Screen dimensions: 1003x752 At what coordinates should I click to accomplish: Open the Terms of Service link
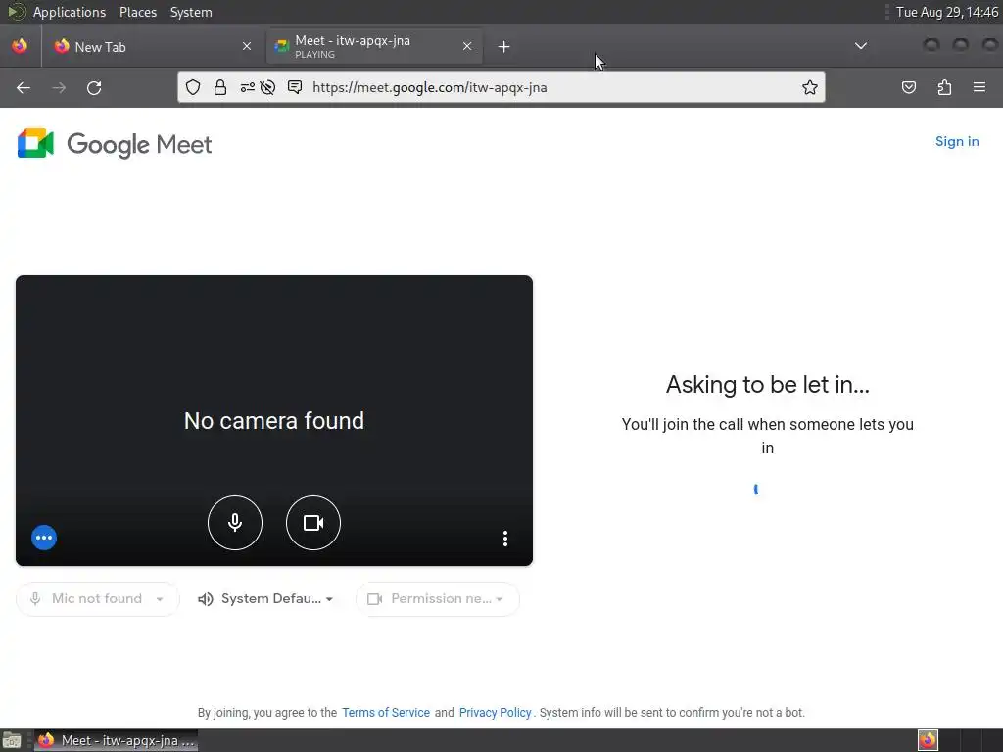[386, 713]
